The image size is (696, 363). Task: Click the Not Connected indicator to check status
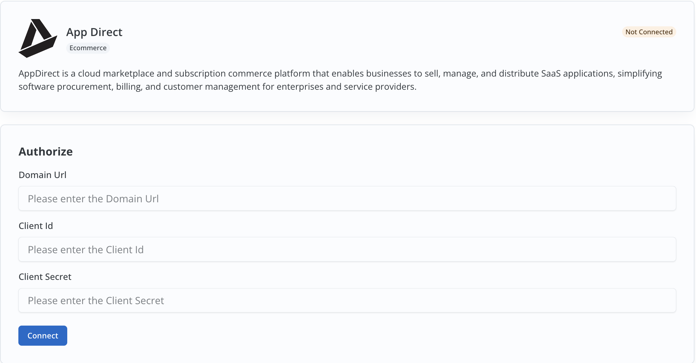coord(649,32)
